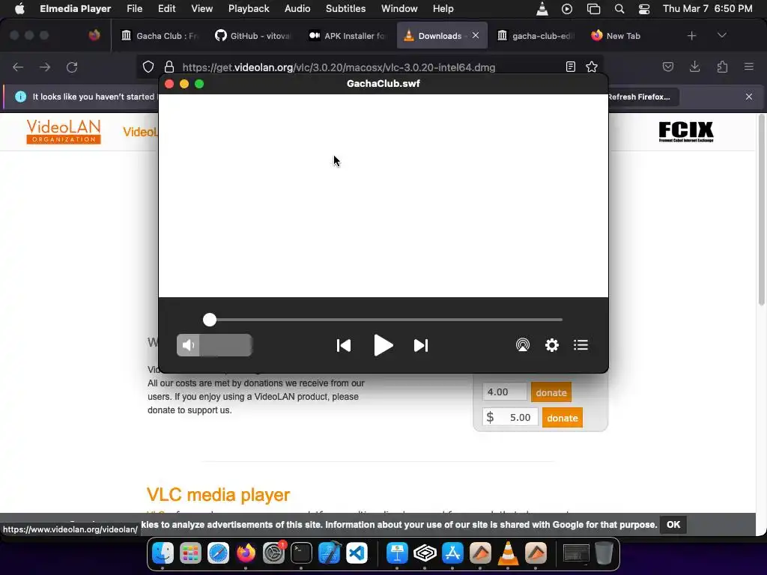This screenshot has height=575, width=767.
Task: Expand the list all tabs chevron
Action: click(x=721, y=35)
